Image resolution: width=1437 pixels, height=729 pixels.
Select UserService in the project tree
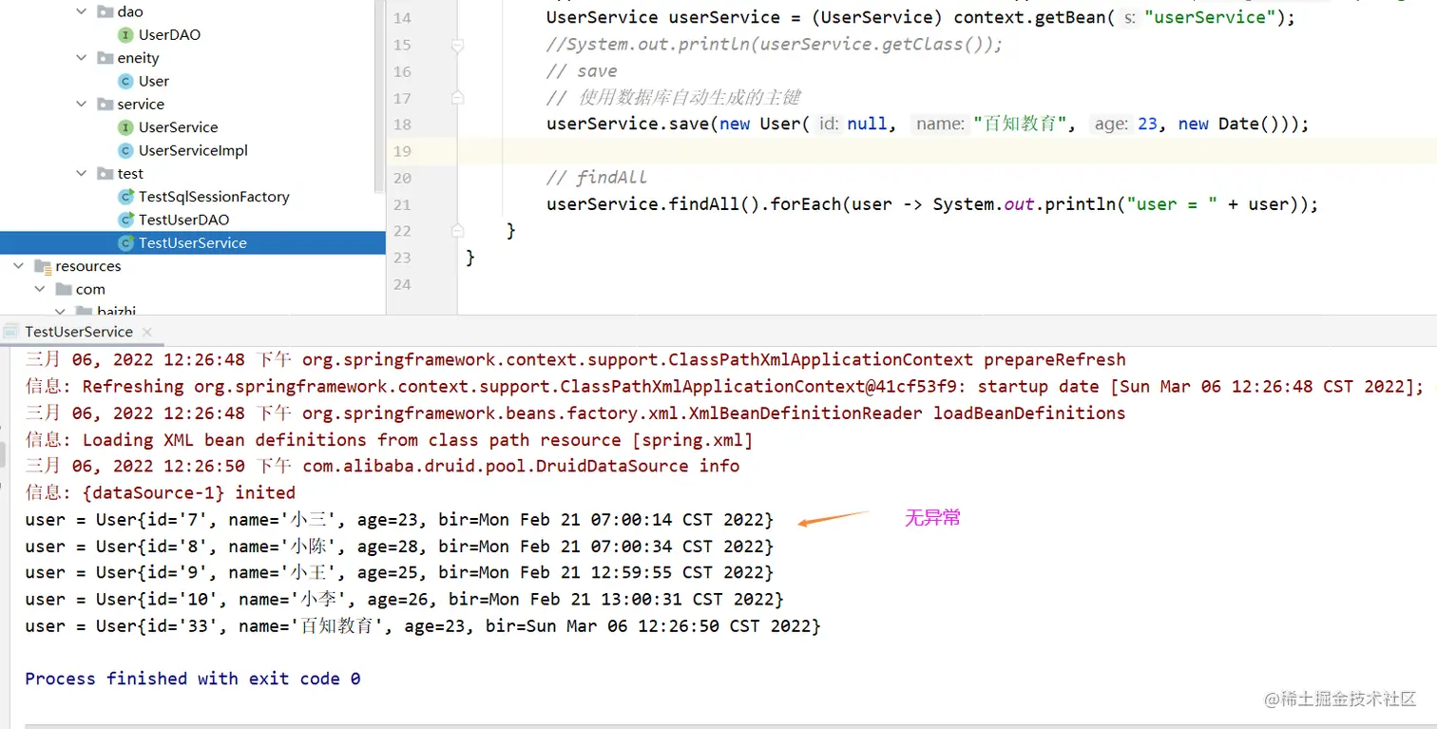tap(178, 127)
